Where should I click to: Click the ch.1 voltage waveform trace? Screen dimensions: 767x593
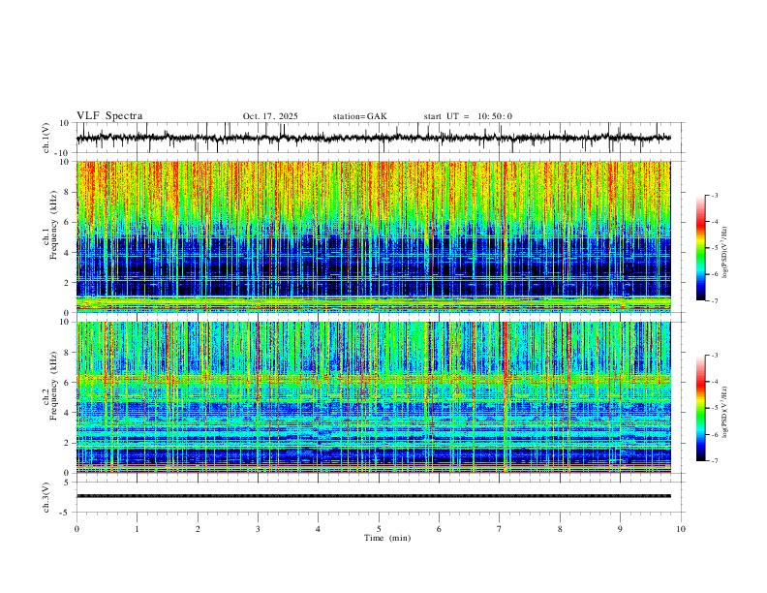(373, 139)
